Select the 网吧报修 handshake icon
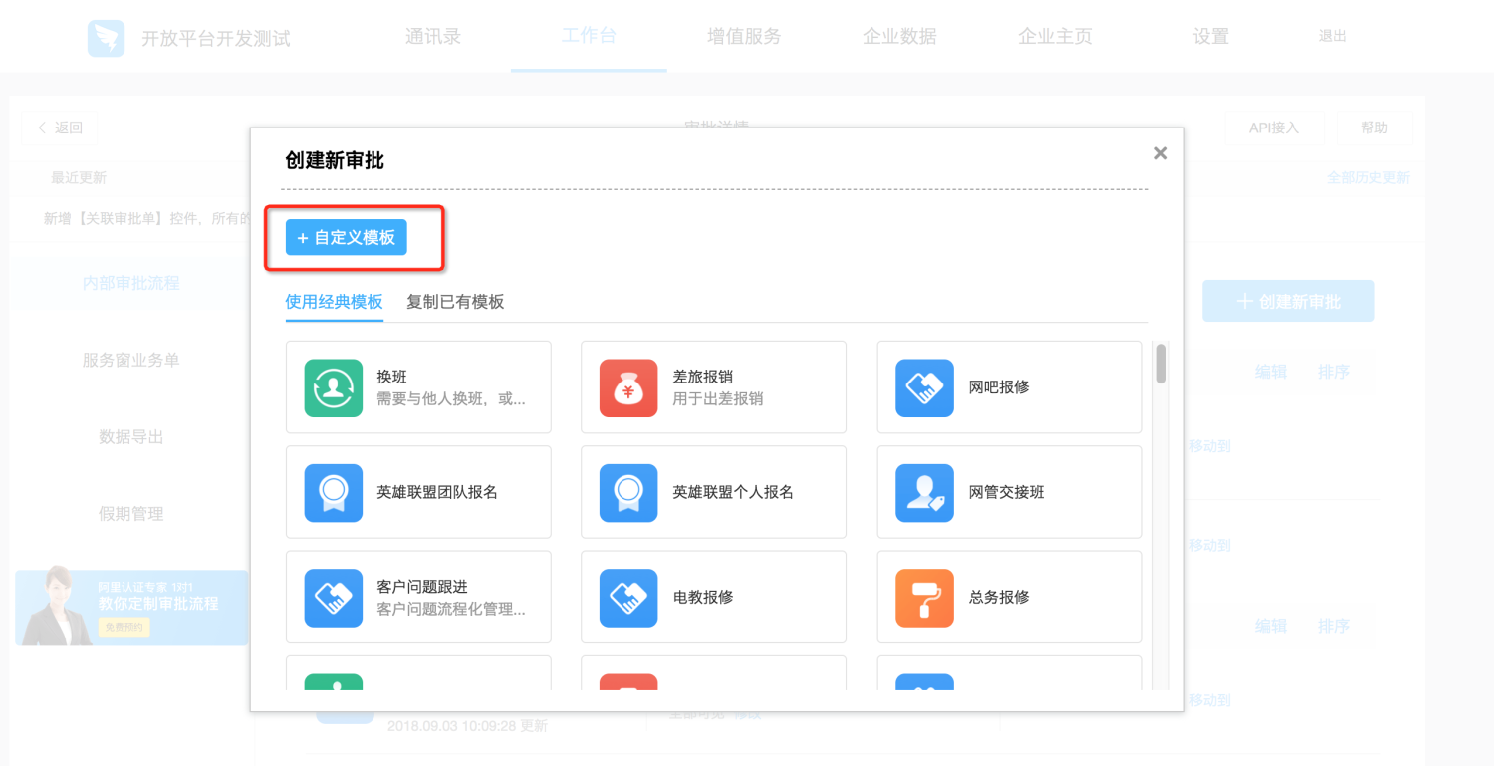The width and height of the screenshot is (1494, 766). [x=924, y=387]
